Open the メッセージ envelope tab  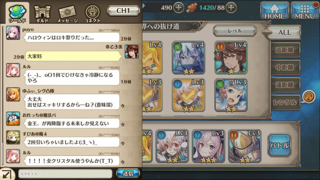[x=67, y=14]
